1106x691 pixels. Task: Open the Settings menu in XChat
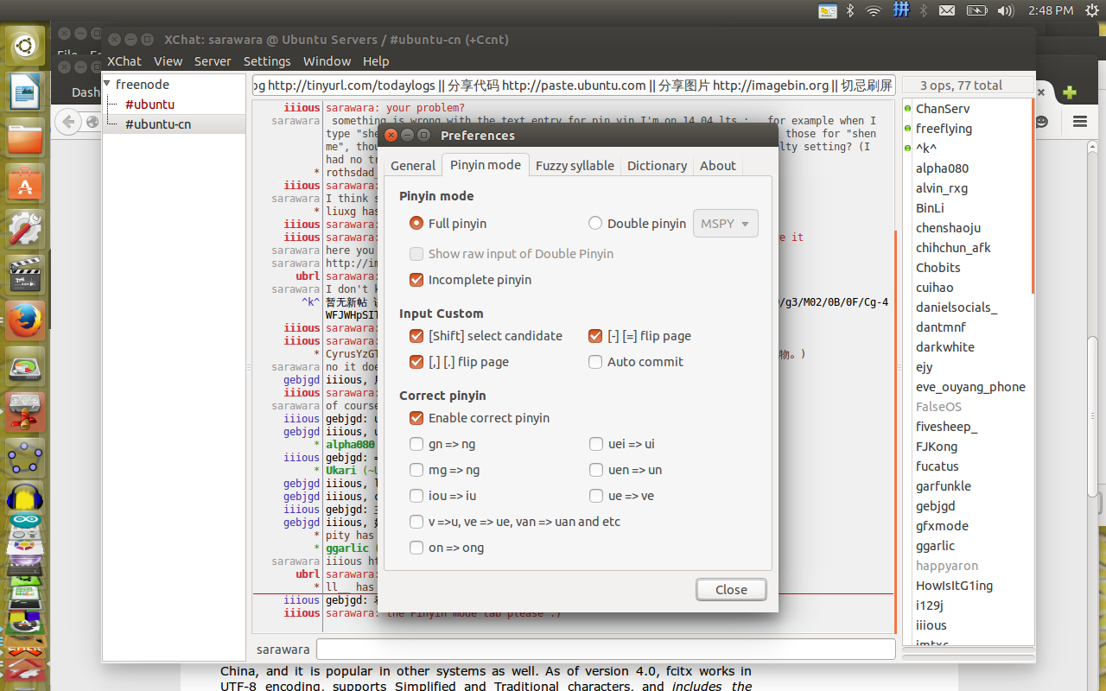pyautogui.click(x=267, y=61)
